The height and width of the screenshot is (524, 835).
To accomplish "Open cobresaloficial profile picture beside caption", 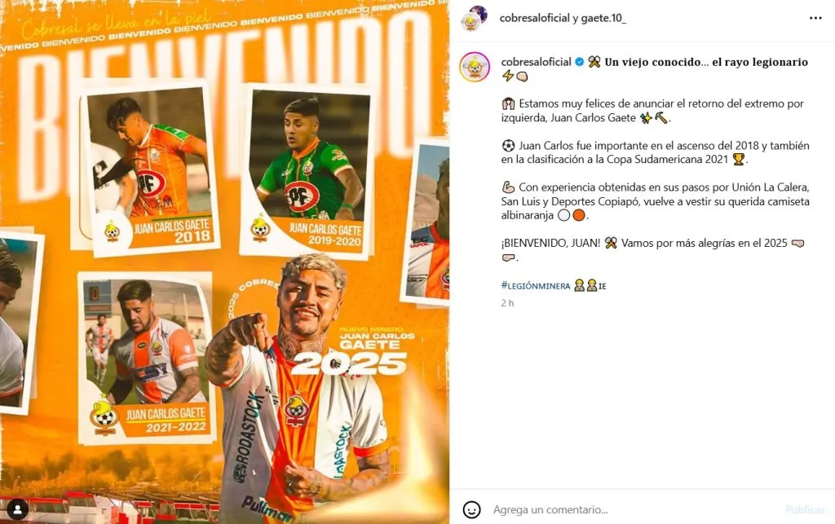I will click(475, 67).
